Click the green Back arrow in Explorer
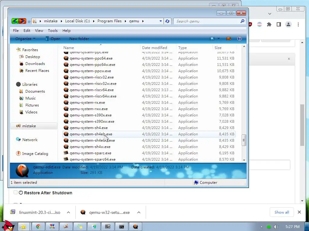The width and height of the screenshot is (309, 231). click(x=15, y=21)
